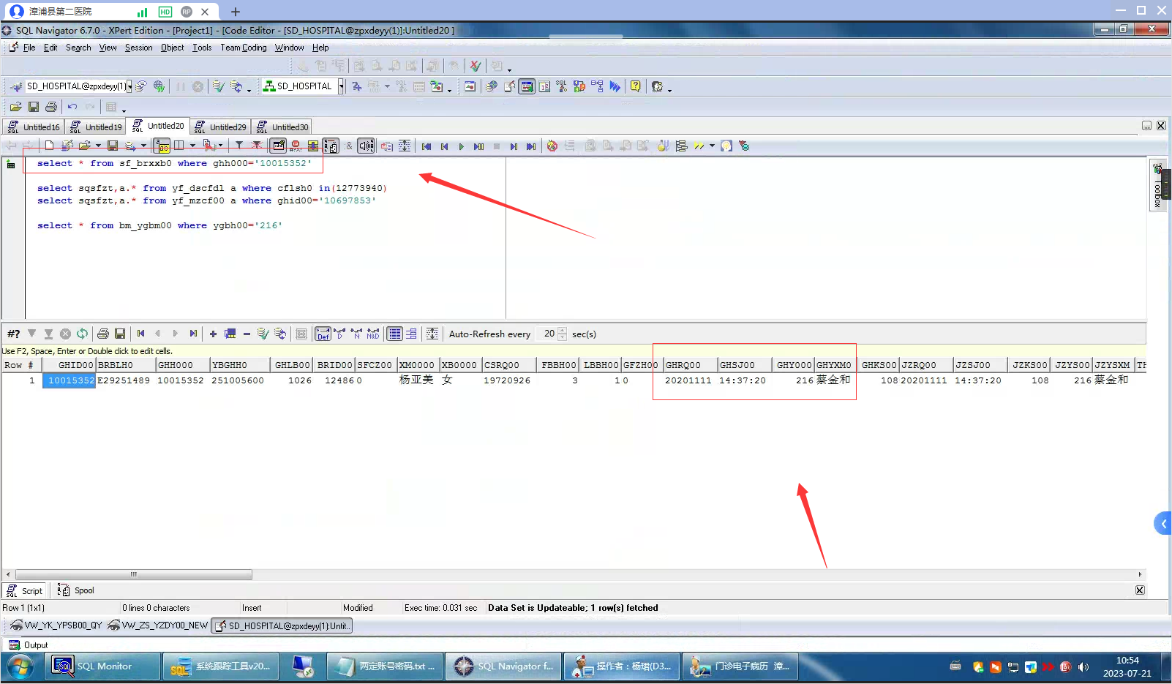Expand the SD_HOSPITAL@zpxdeyy session dropdown

click(129, 86)
